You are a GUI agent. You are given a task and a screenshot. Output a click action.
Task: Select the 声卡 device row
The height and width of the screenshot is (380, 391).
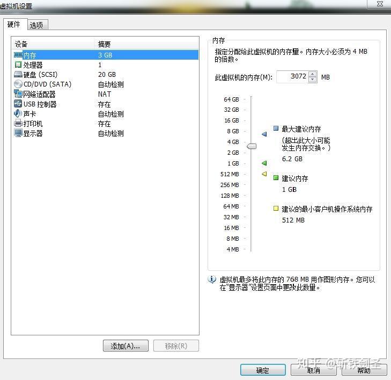(x=106, y=113)
